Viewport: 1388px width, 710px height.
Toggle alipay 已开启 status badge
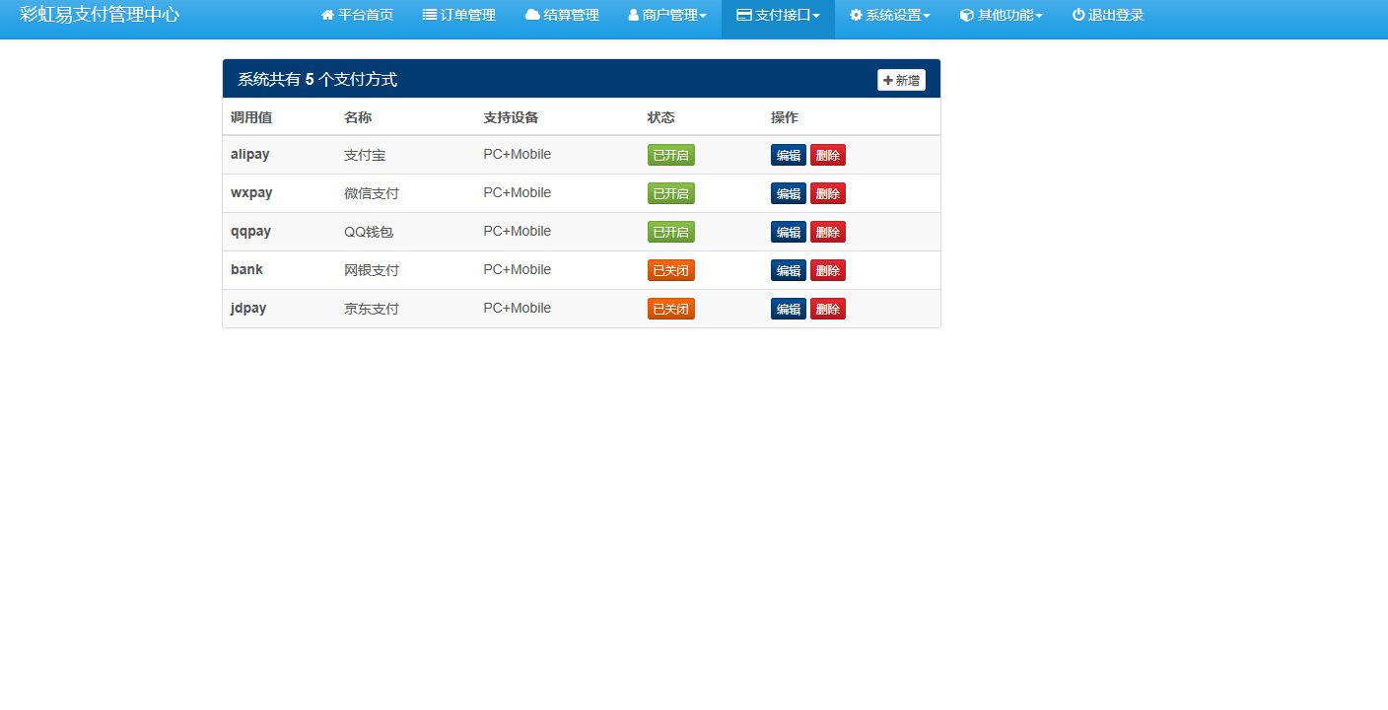(x=671, y=155)
